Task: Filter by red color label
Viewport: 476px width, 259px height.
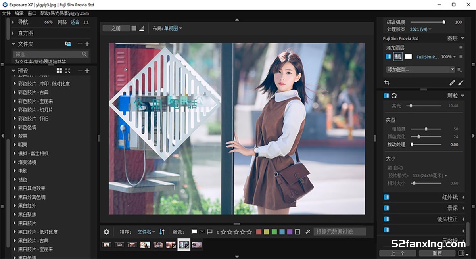Action: (259, 232)
